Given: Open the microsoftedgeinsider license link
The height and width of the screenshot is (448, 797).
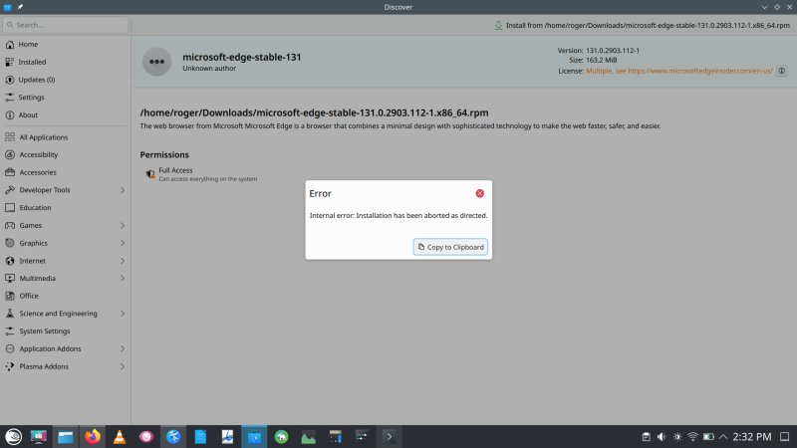Looking at the screenshot, I should pyautogui.click(x=679, y=71).
